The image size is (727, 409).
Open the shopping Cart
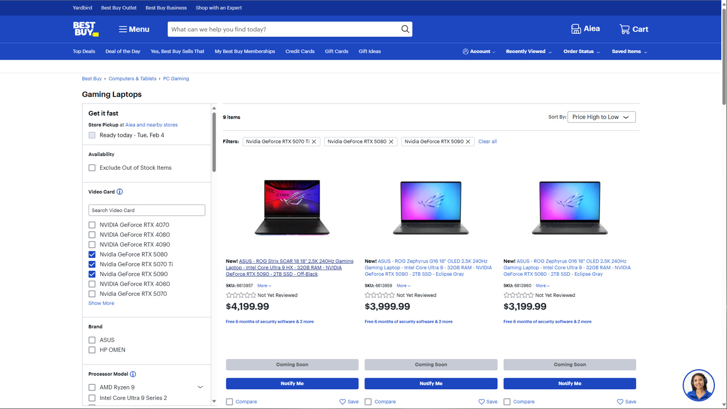634,29
